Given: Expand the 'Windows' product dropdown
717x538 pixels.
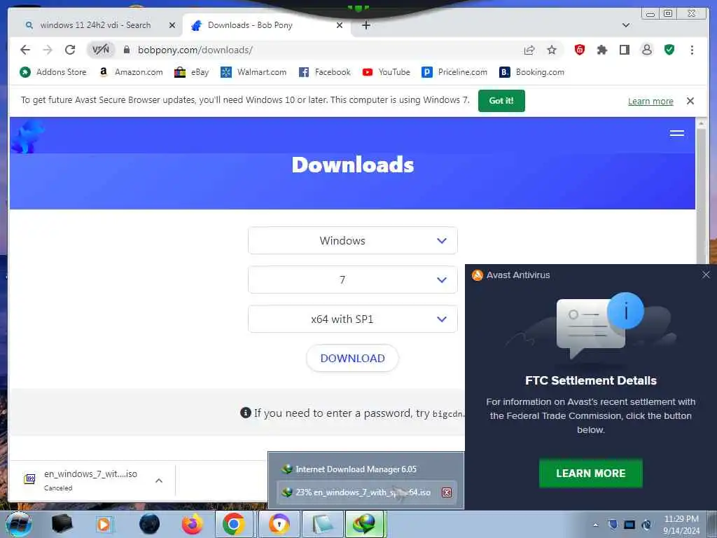Looking at the screenshot, I should [x=353, y=241].
